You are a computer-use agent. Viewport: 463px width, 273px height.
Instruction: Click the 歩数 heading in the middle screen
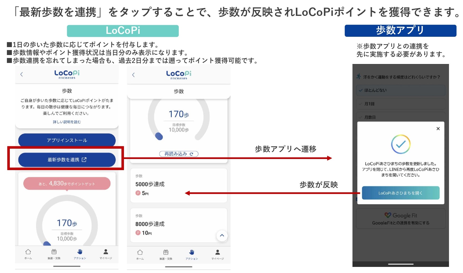tap(179, 91)
